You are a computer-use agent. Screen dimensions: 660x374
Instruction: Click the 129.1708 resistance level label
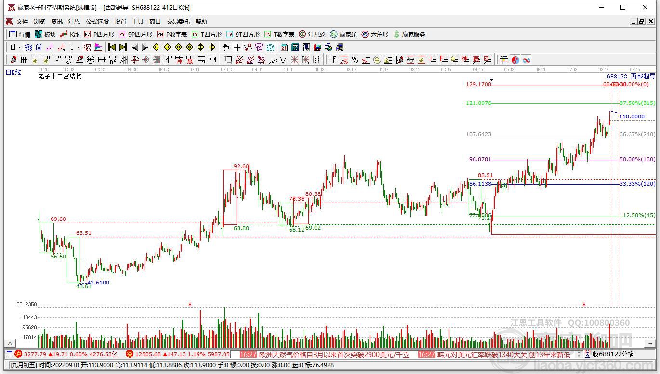click(478, 84)
